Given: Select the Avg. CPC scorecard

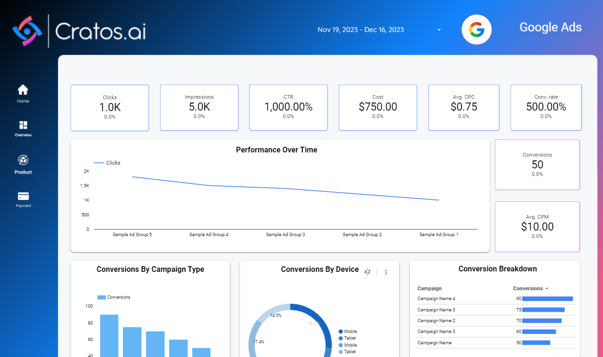Looking at the screenshot, I should (464, 108).
